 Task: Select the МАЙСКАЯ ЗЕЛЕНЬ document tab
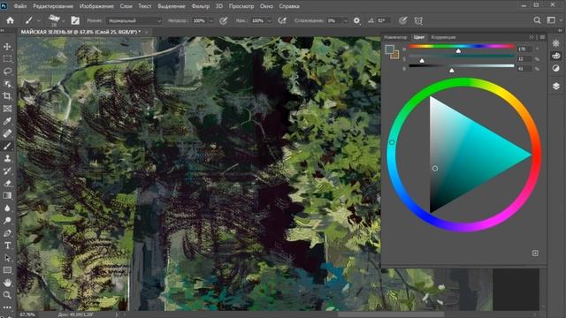[x=80, y=32]
